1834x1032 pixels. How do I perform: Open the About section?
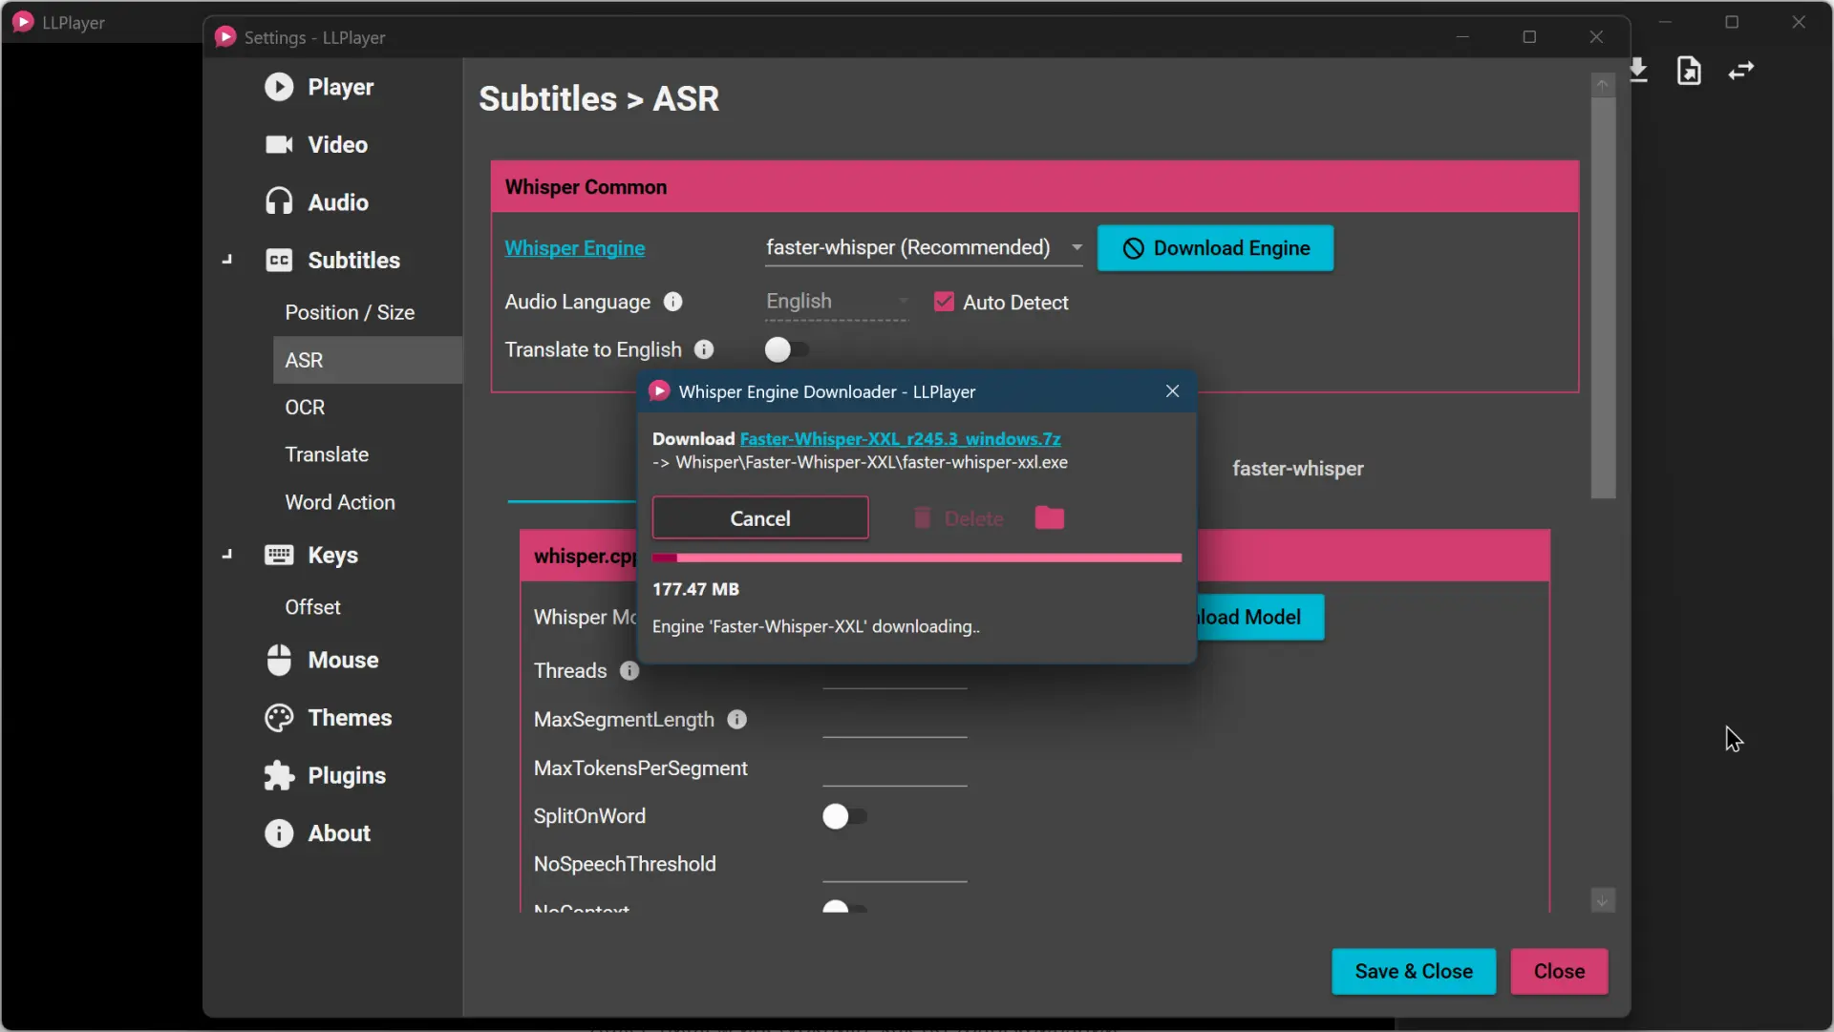(x=339, y=833)
